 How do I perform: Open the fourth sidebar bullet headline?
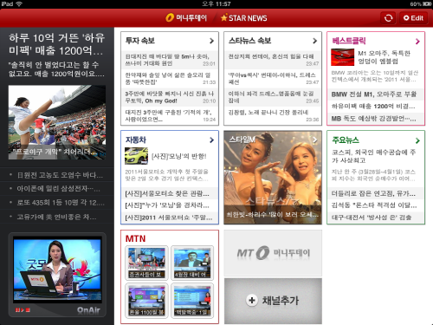click(57, 217)
